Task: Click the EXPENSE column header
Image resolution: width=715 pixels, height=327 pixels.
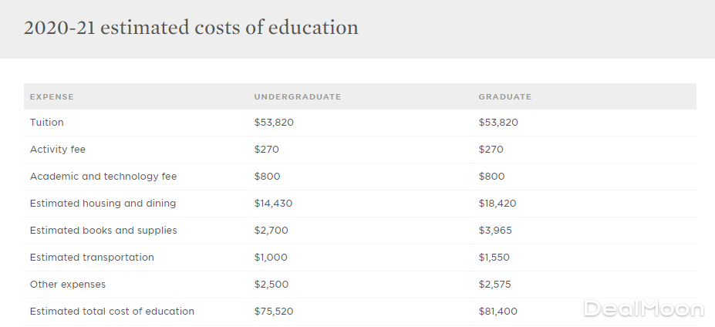Action: click(52, 97)
